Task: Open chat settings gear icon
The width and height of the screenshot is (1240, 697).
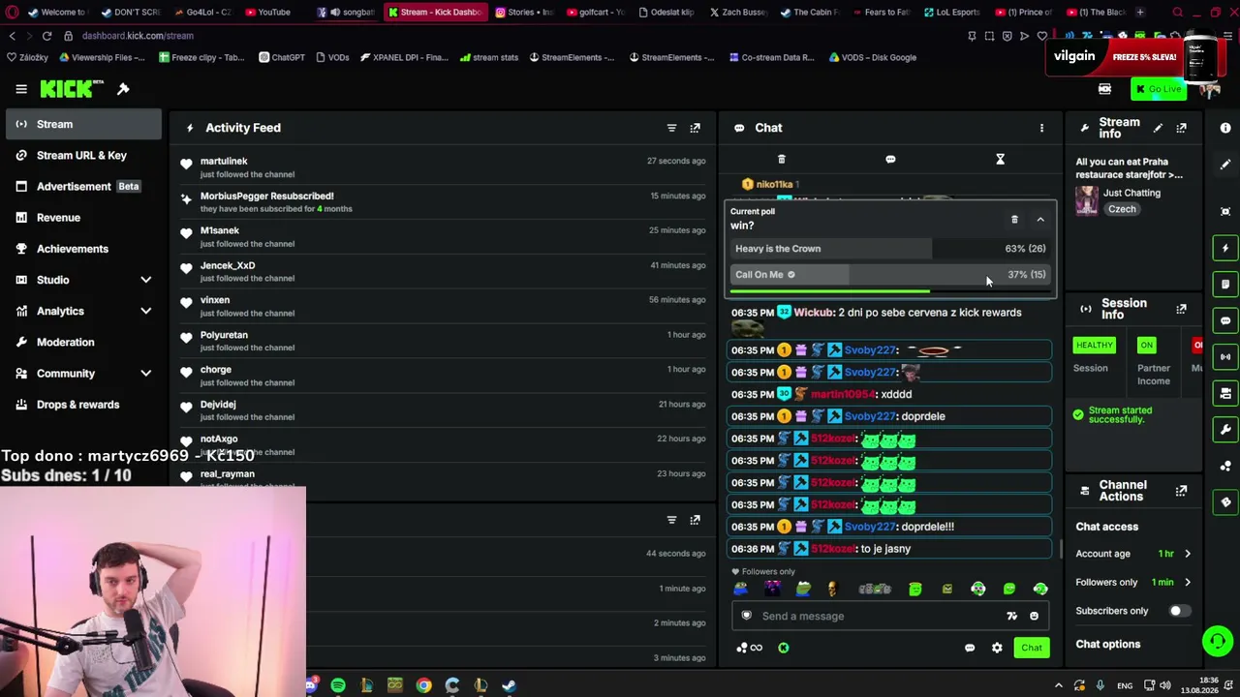Action: pos(997,648)
